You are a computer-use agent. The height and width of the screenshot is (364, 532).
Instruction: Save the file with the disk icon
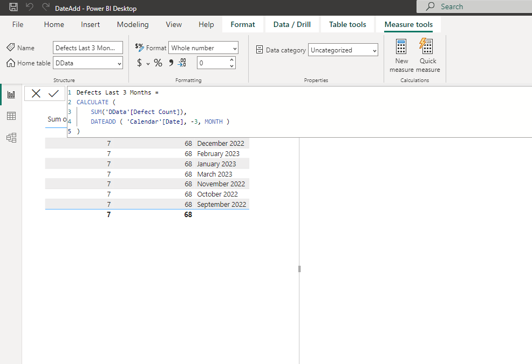pyautogui.click(x=13, y=7)
